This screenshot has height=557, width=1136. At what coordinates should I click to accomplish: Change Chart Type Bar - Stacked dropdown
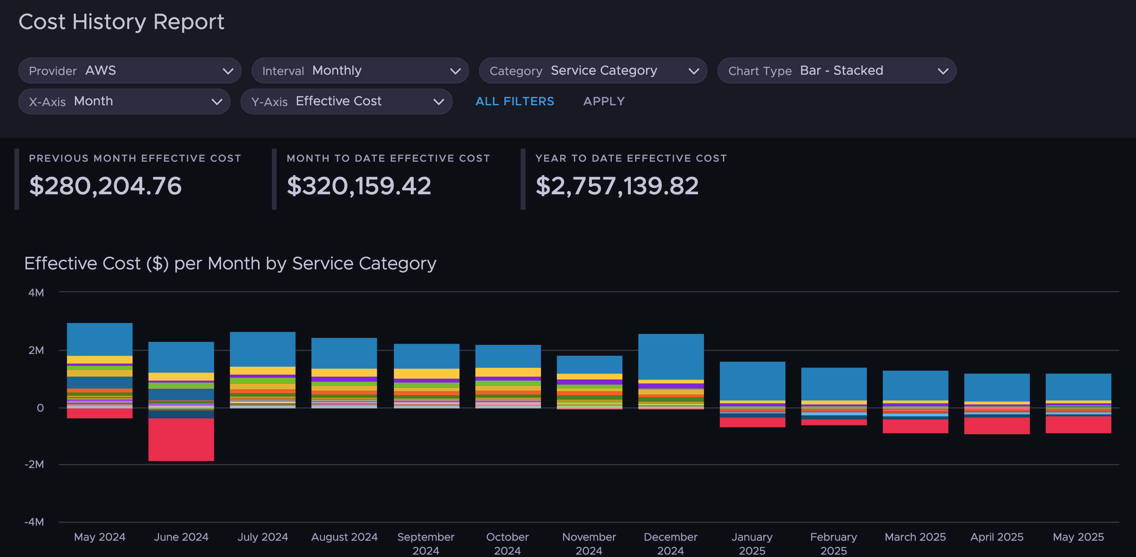(836, 70)
